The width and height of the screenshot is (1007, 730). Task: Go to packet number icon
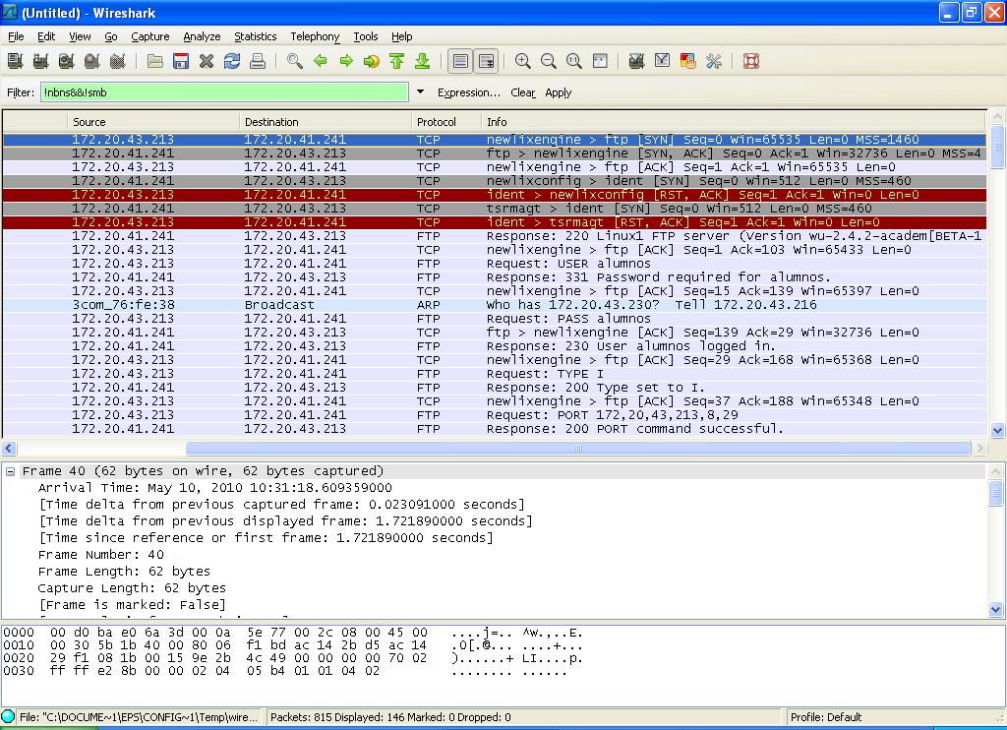[371, 61]
